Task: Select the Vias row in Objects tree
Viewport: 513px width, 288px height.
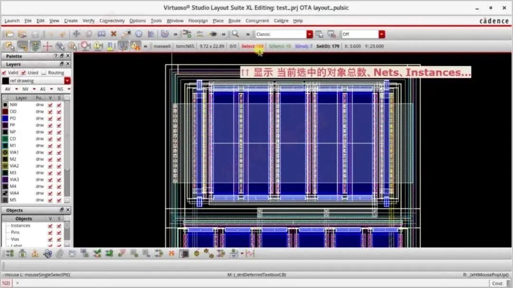Action: (15, 239)
